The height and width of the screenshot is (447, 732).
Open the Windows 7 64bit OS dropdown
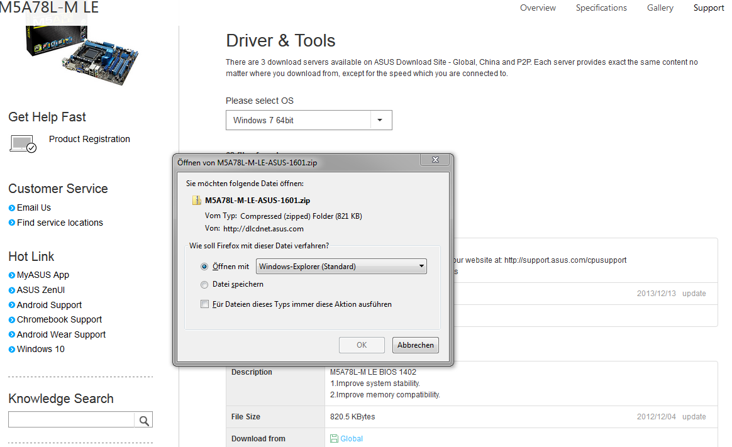pos(309,120)
